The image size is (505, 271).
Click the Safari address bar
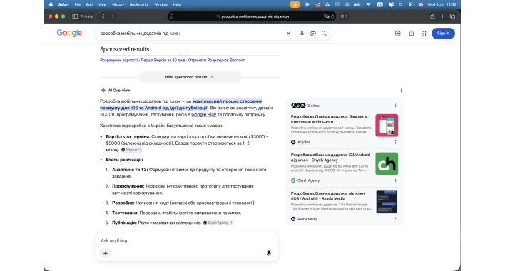252,16
